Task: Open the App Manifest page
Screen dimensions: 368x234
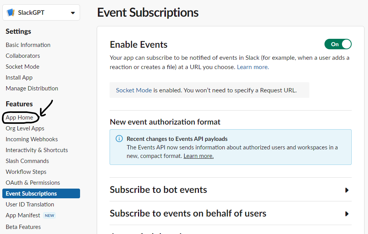Action: coord(23,215)
